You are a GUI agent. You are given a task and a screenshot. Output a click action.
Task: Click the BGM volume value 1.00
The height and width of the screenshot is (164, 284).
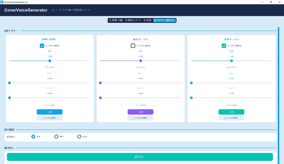pyautogui.click(x=50, y=56)
